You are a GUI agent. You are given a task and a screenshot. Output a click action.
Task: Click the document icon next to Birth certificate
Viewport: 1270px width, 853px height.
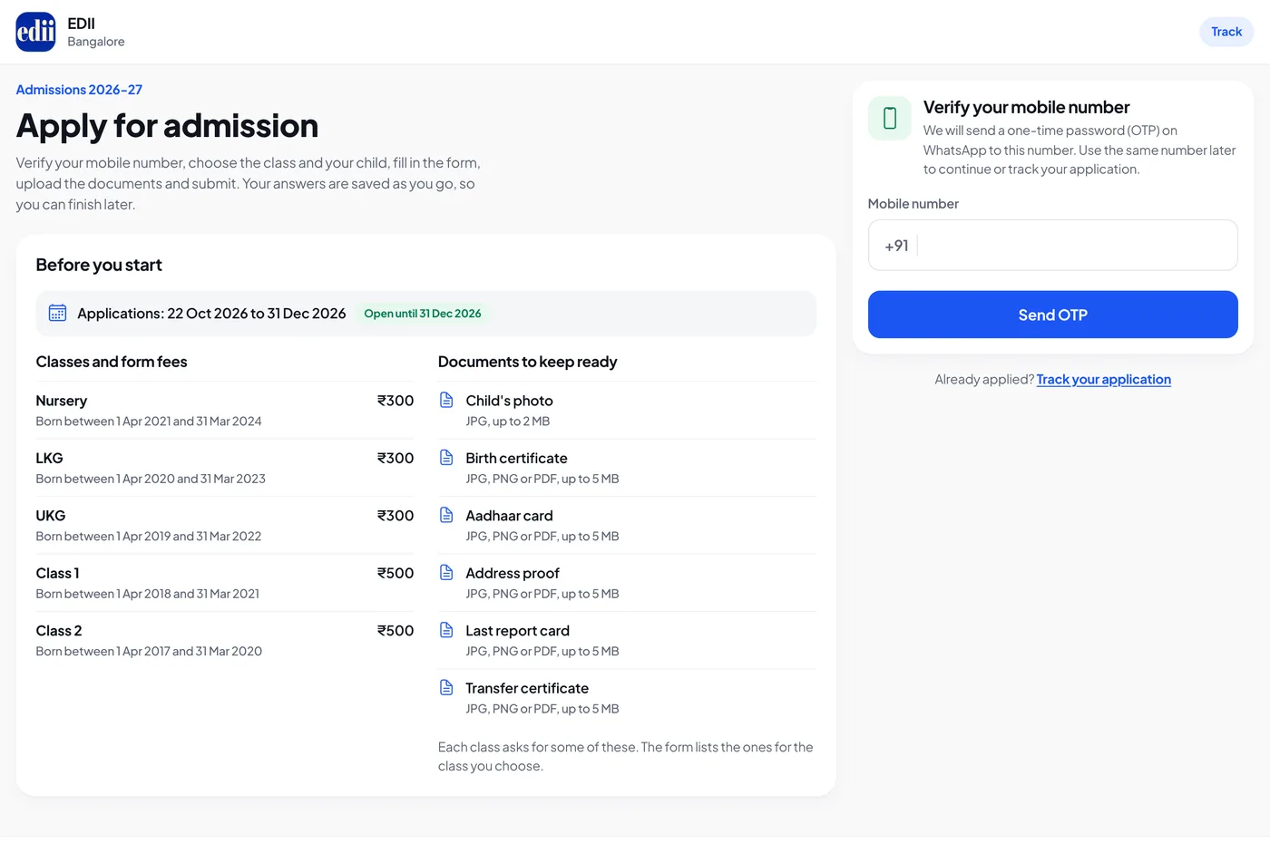pos(446,458)
